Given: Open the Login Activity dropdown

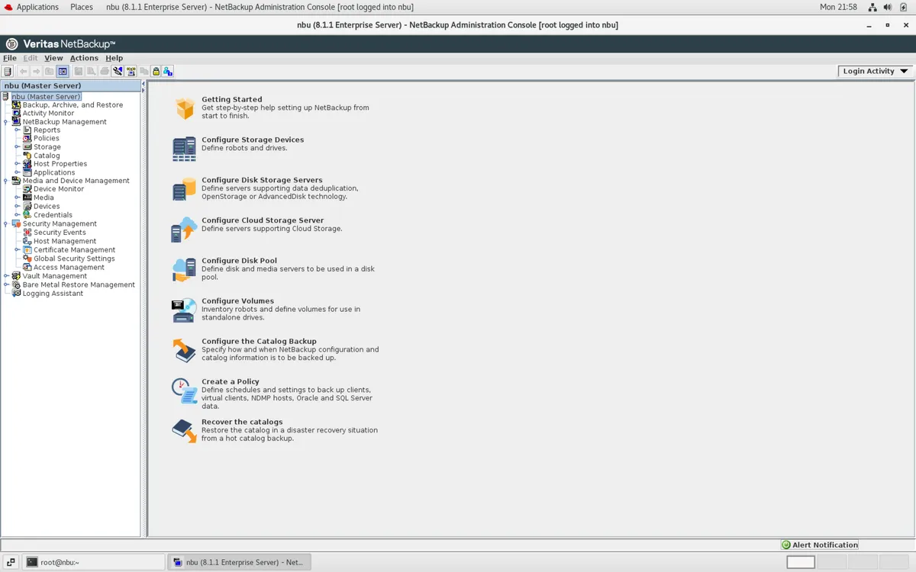Looking at the screenshot, I should click(873, 70).
